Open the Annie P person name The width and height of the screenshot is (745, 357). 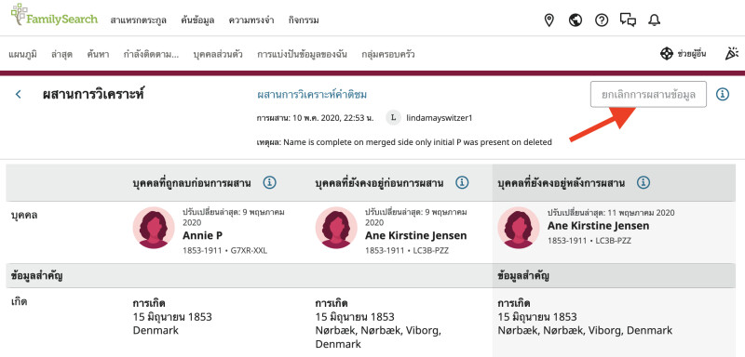pos(203,235)
